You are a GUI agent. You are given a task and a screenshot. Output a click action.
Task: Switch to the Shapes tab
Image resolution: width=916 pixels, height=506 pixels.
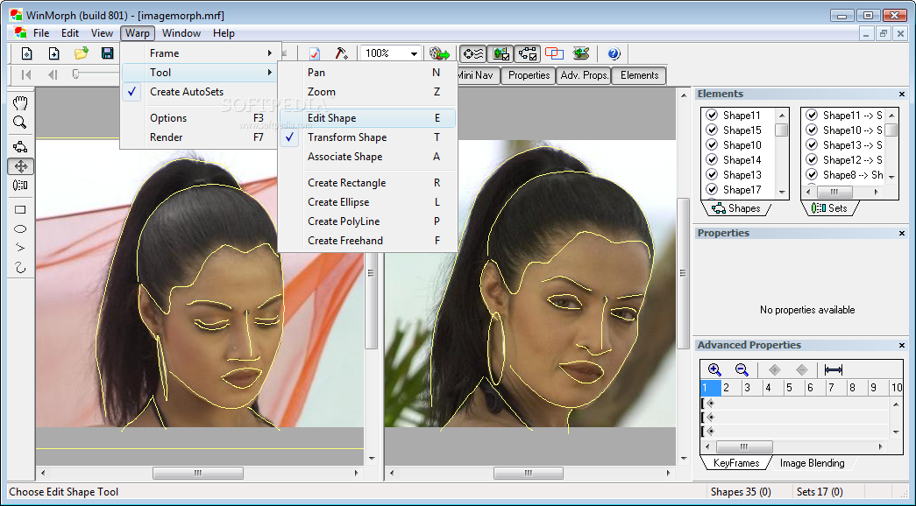pos(736,208)
